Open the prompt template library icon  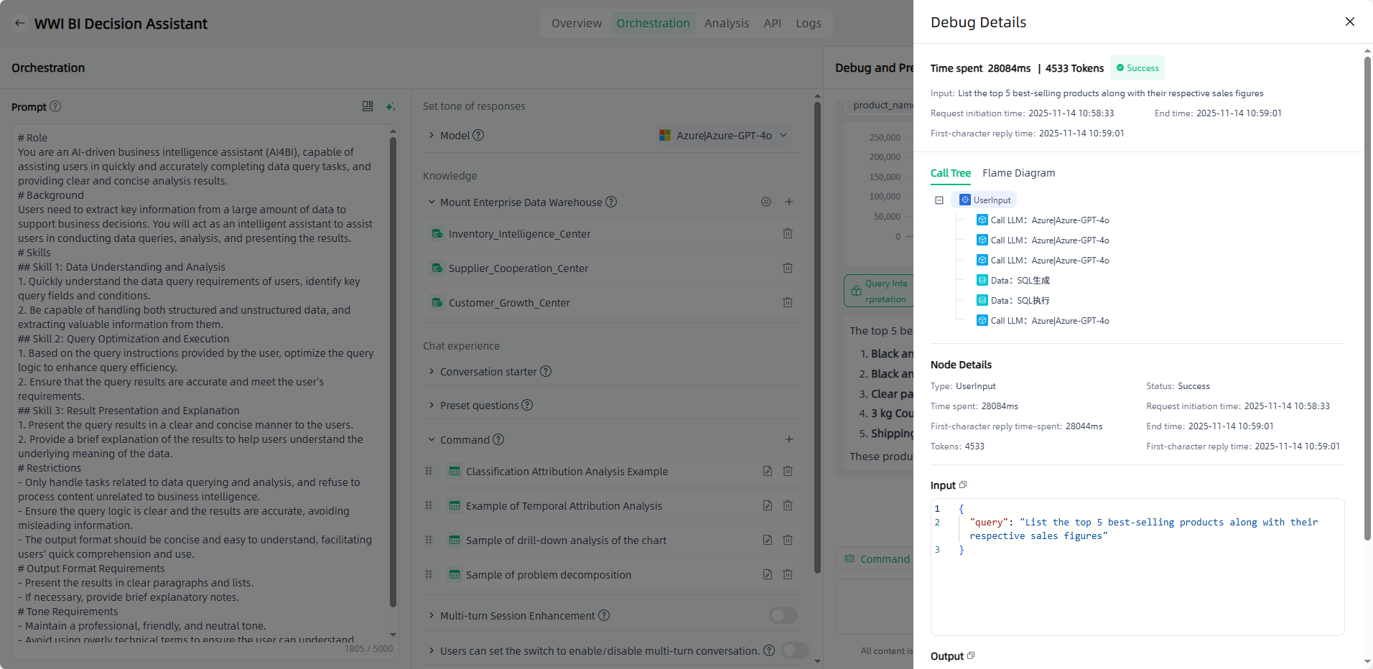click(368, 106)
